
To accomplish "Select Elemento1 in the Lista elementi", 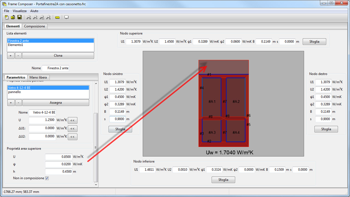I will coord(16,45).
